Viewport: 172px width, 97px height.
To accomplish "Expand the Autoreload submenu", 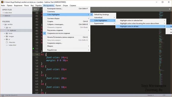I will pos(103,18).
